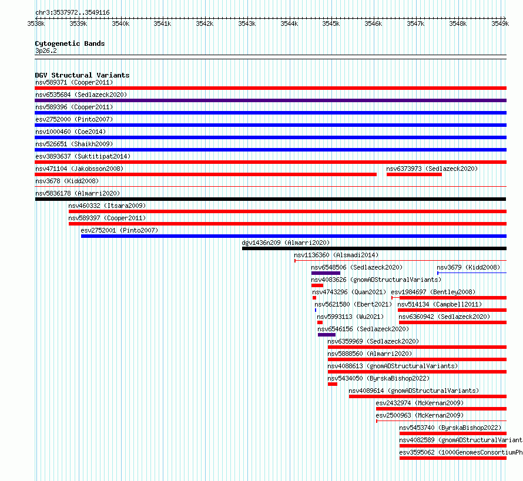Open nsv471104 (Jakobsson2008) variant label
523x481 pixels.
[x=79, y=169]
